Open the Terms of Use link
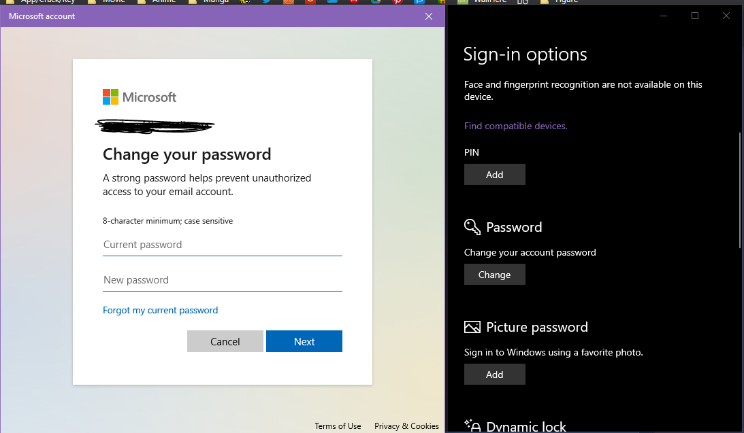 pyautogui.click(x=338, y=426)
